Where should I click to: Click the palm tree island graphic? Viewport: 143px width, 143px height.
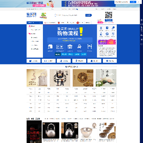(43, 15)
